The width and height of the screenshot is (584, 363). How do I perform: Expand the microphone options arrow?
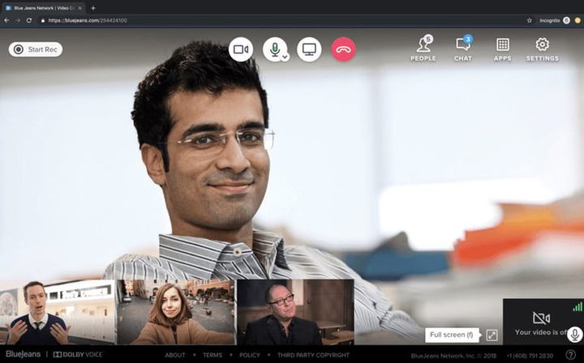click(285, 57)
